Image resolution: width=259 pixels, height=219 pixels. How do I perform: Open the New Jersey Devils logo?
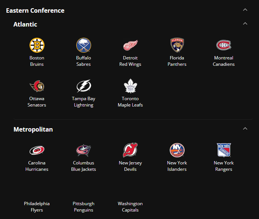pos(130,150)
